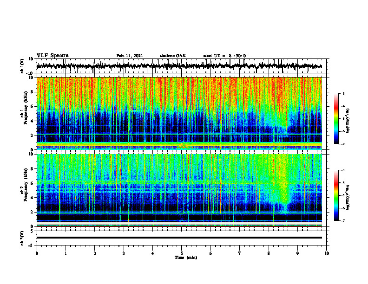Click time-axis tick label '8'

point(269,253)
